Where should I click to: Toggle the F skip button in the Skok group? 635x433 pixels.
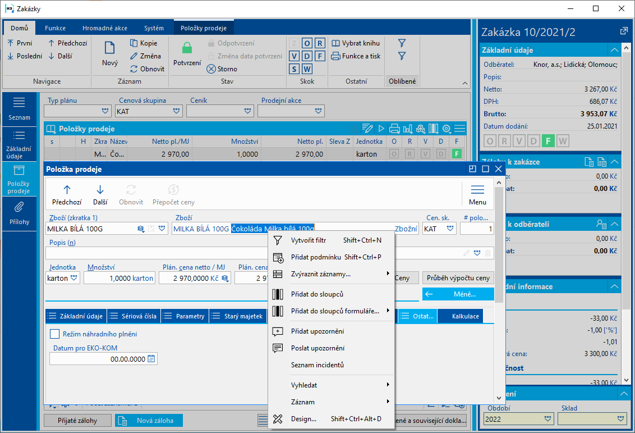coord(320,56)
